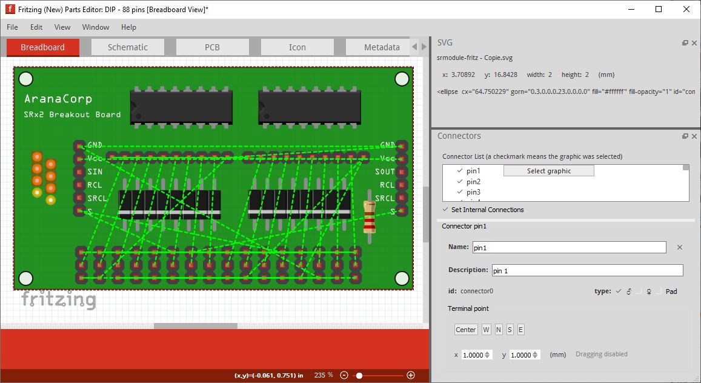This screenshot has height=383, width=701.
Task: Switch to the Breadboard tab
Action: point(43,47)
